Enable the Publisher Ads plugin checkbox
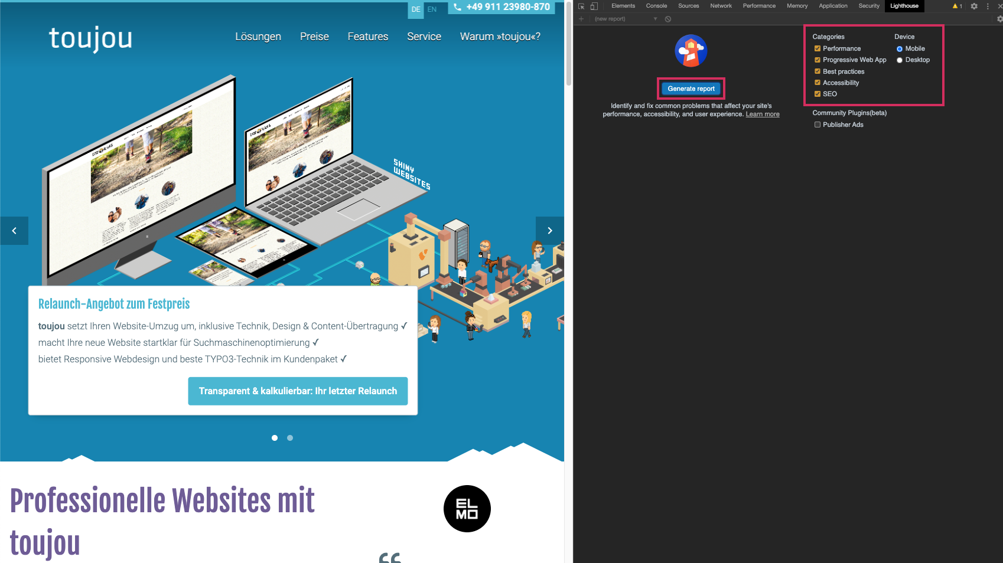This screenshot has height=563, width=1003. tap(818, 125)
